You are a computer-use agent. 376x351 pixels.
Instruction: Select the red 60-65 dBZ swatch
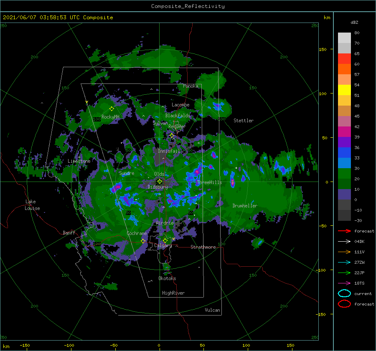(x=344, y=59)
